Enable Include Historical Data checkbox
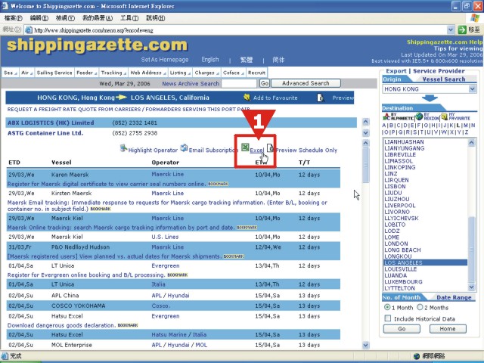The image size is (484, 363). (x=388, y=318)
